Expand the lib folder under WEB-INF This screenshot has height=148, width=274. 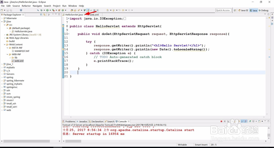(10, 58)
